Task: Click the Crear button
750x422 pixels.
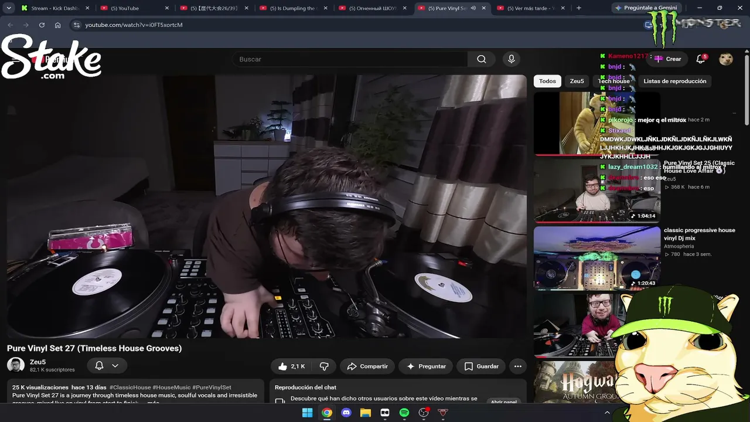Action: [667, 59]
